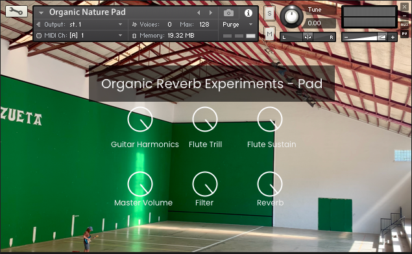Open the Organic Nature Pad instrument name dropdown arrow
Screen dimensions: 412x254
(41, 12)
